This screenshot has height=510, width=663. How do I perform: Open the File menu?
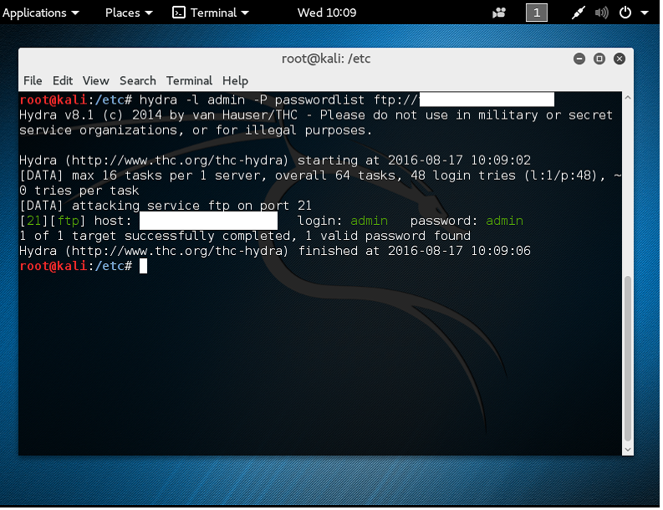[33, 80]
